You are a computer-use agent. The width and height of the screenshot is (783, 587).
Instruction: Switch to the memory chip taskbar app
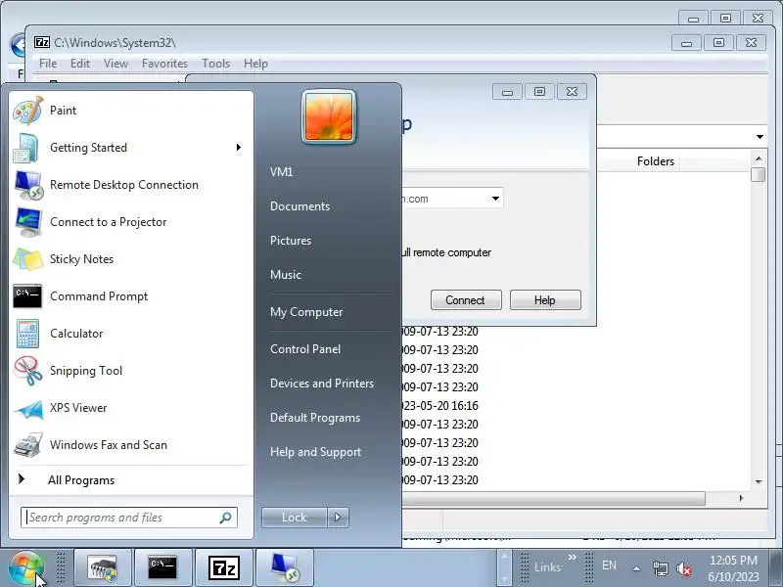[x=103, y=568]
